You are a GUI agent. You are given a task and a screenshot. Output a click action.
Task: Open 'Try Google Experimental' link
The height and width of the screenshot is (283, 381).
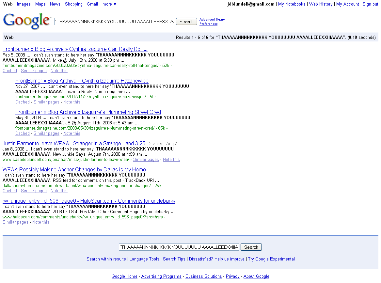(x=271, y=259)
